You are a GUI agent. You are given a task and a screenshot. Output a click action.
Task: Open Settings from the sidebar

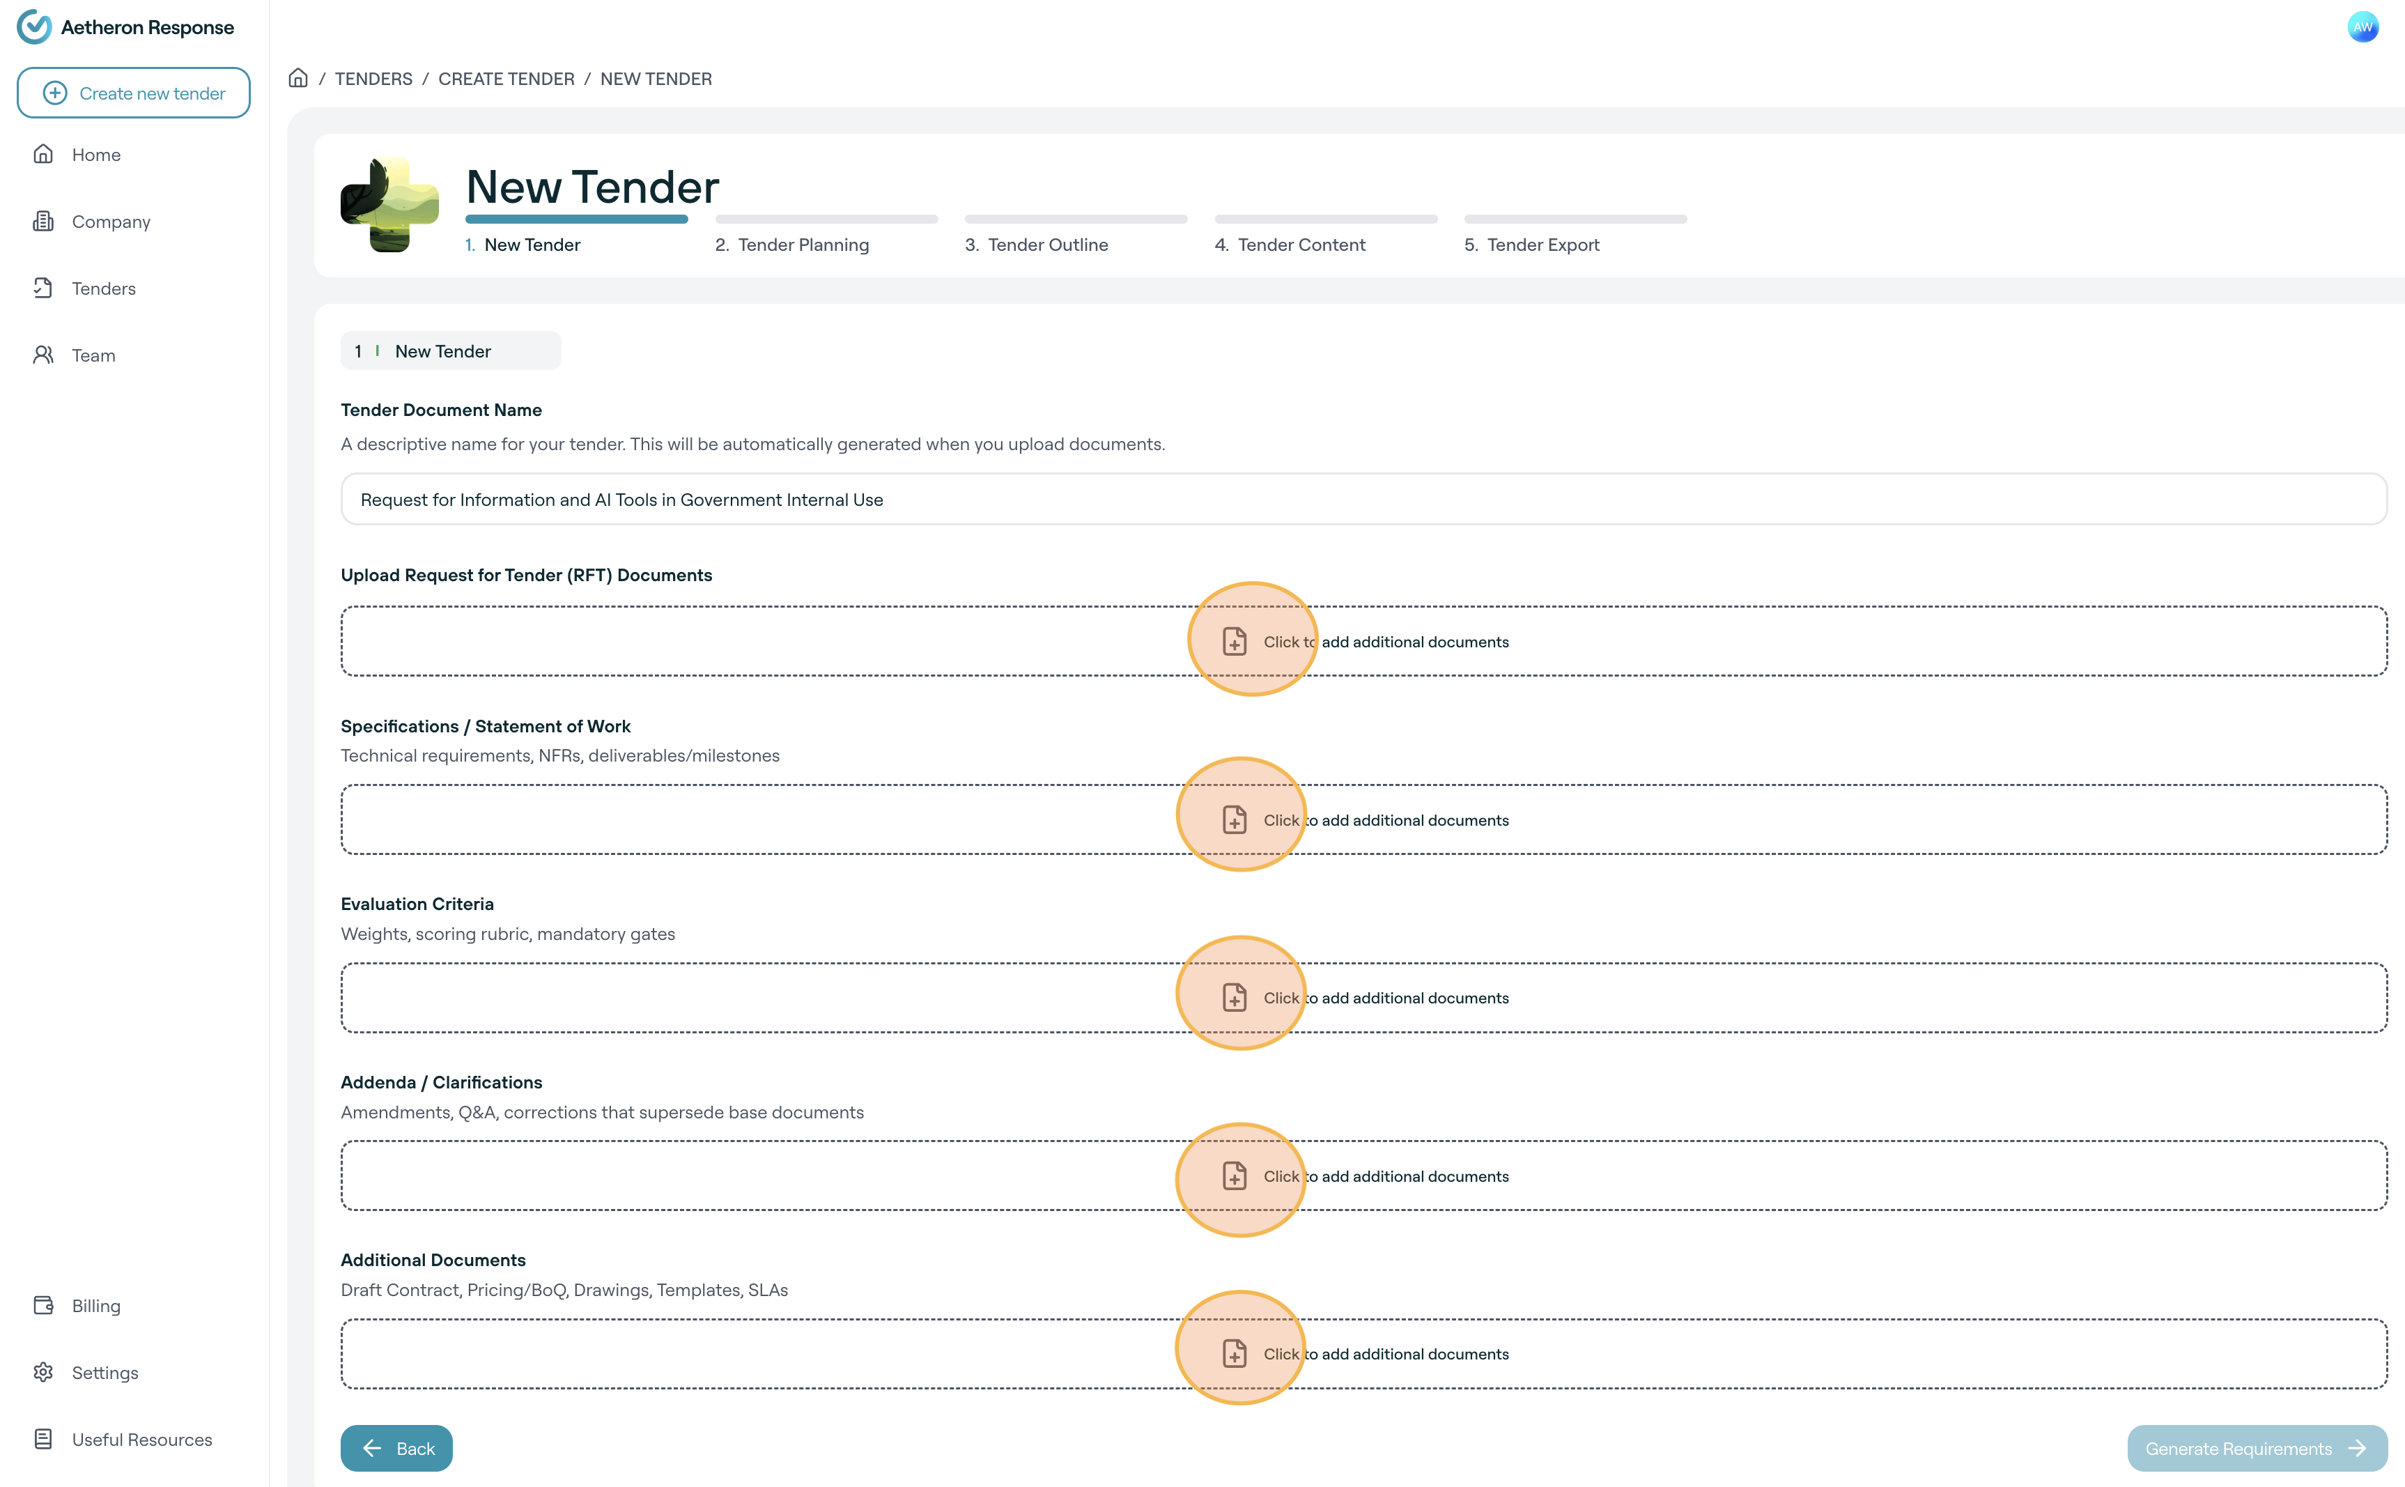pos(105,1372)
